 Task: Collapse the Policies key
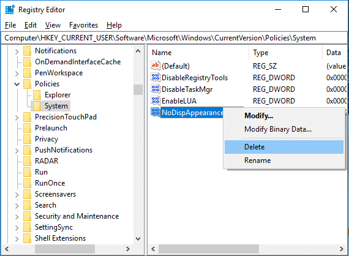pos(17,84)
